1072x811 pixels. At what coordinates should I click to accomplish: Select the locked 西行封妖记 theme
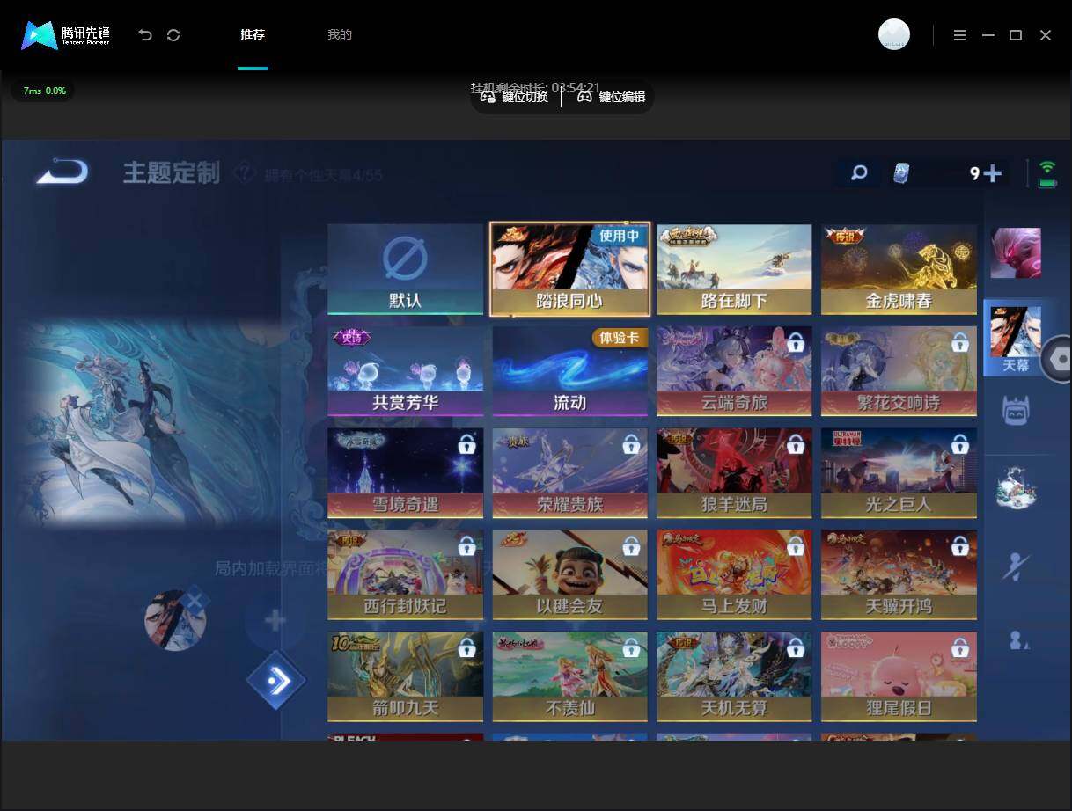406,574
